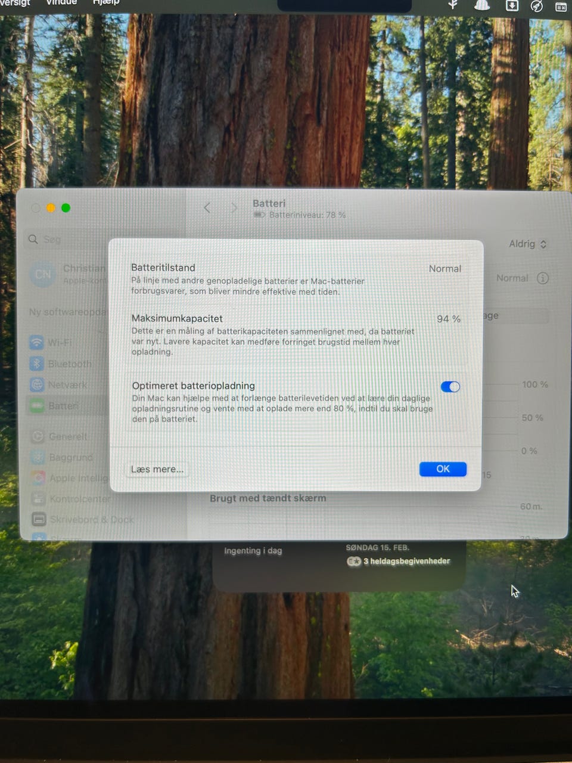Click Brugt med tændt skærm heading
Image resolution: width=572 pixels, height=763 pixels.
click(x=268, y=498)
